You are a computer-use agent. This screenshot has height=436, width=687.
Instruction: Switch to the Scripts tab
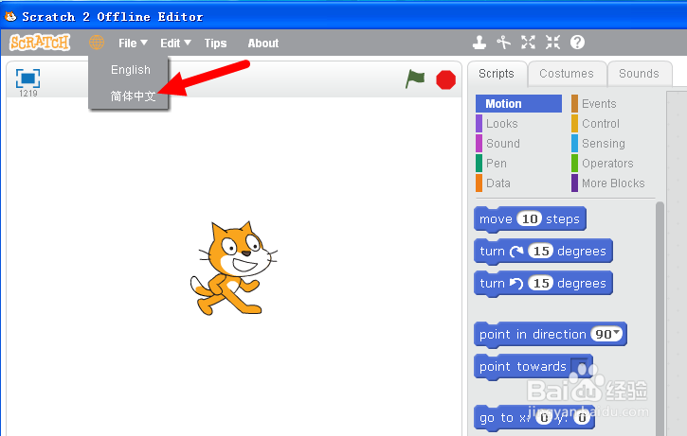coord(497,74)
